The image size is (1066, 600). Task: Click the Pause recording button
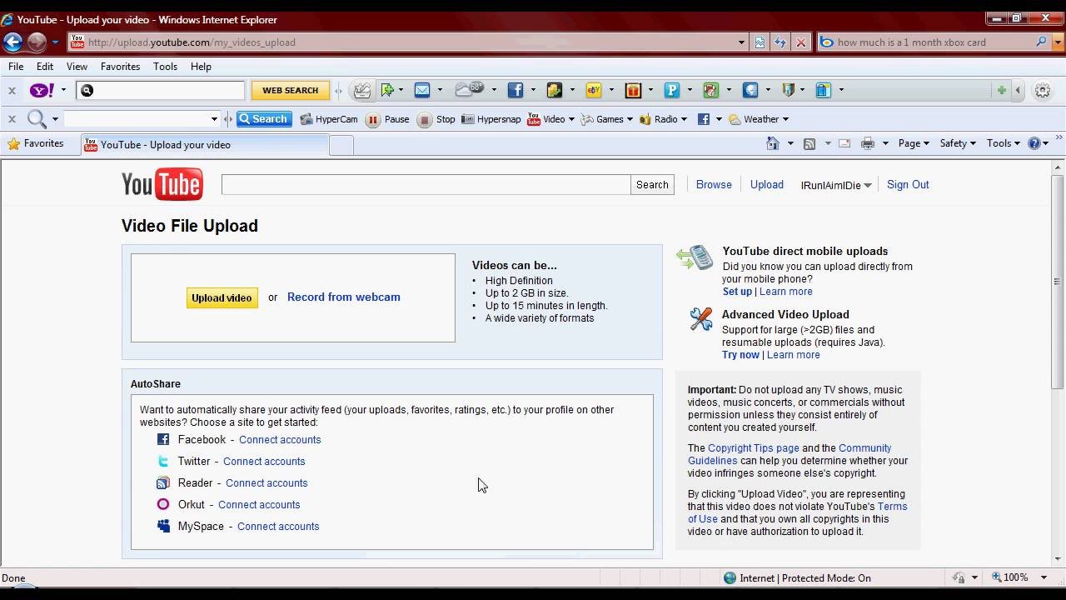388,119
